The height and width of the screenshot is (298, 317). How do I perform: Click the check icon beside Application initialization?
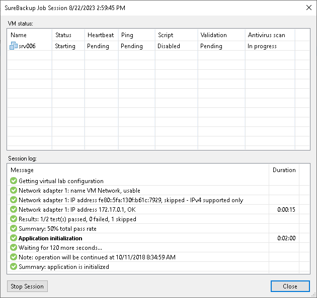tap(14, 238)
